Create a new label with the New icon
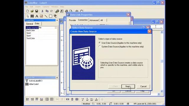 pyautogui.click(x=27, y=11)
